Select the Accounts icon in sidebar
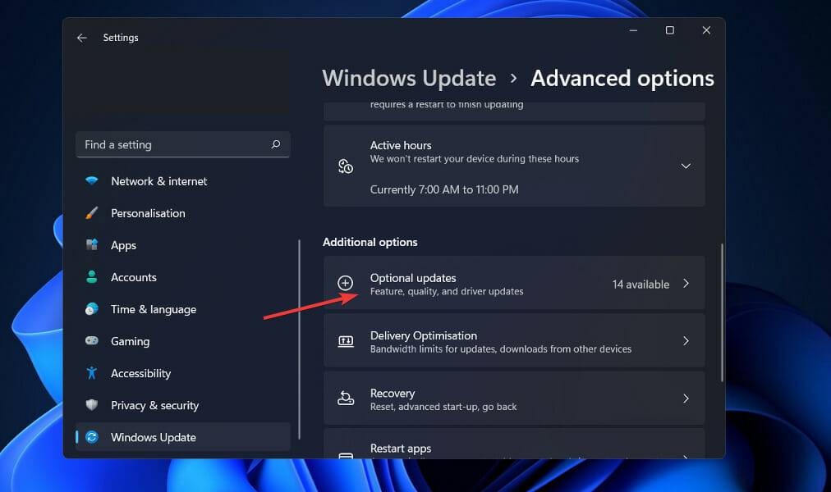831x492 pixels. click(91, 277)
